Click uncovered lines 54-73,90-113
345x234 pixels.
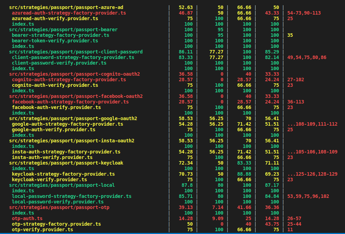click(x=304, y=13)
